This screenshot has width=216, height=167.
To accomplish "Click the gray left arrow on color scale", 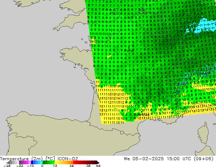I will click(x=8, y=163).
